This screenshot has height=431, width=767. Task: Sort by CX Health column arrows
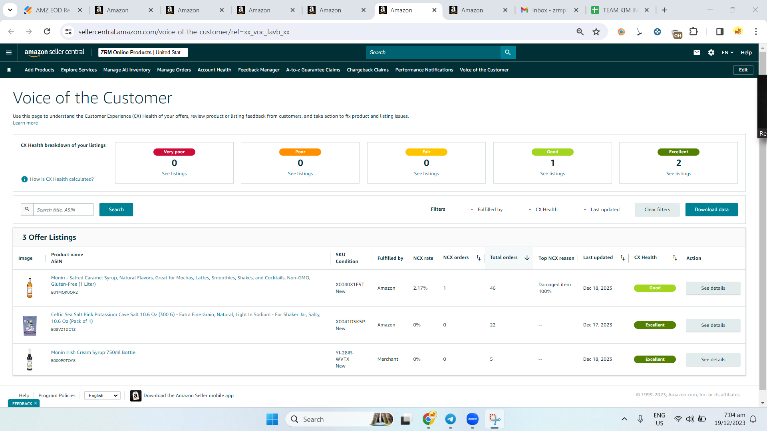pos(675,258)
